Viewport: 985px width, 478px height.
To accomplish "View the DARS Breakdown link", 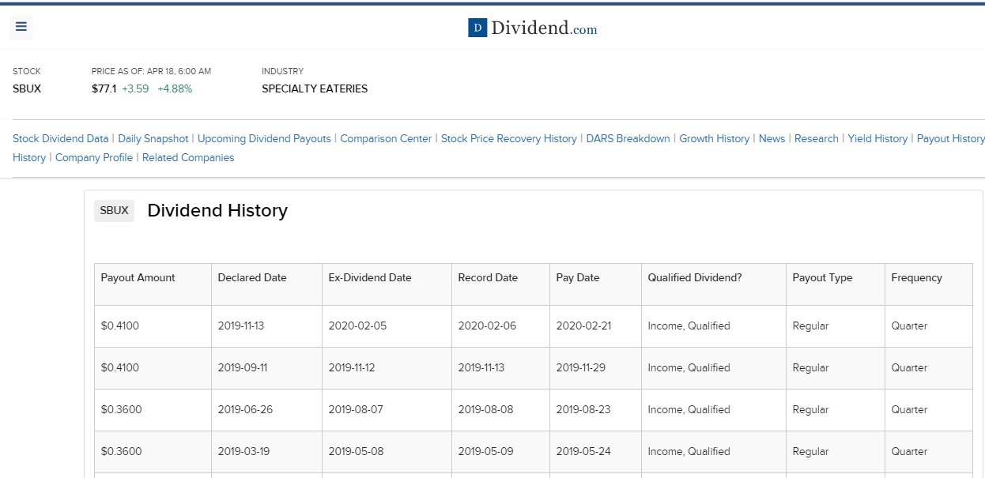I will pos(628,138).
